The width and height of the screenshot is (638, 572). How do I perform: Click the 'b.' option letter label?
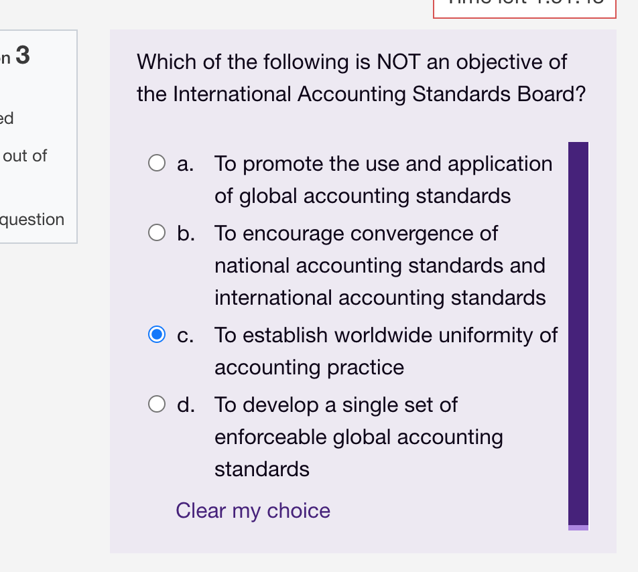[x=186, y=233]
